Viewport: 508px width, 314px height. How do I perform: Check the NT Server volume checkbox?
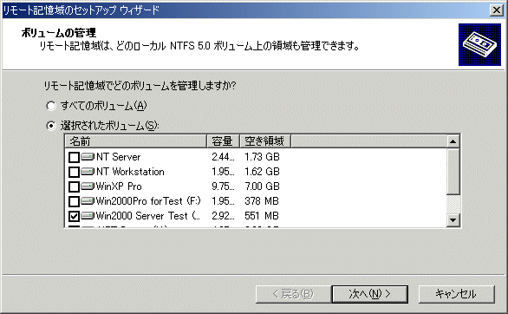(x=74, y=158)
